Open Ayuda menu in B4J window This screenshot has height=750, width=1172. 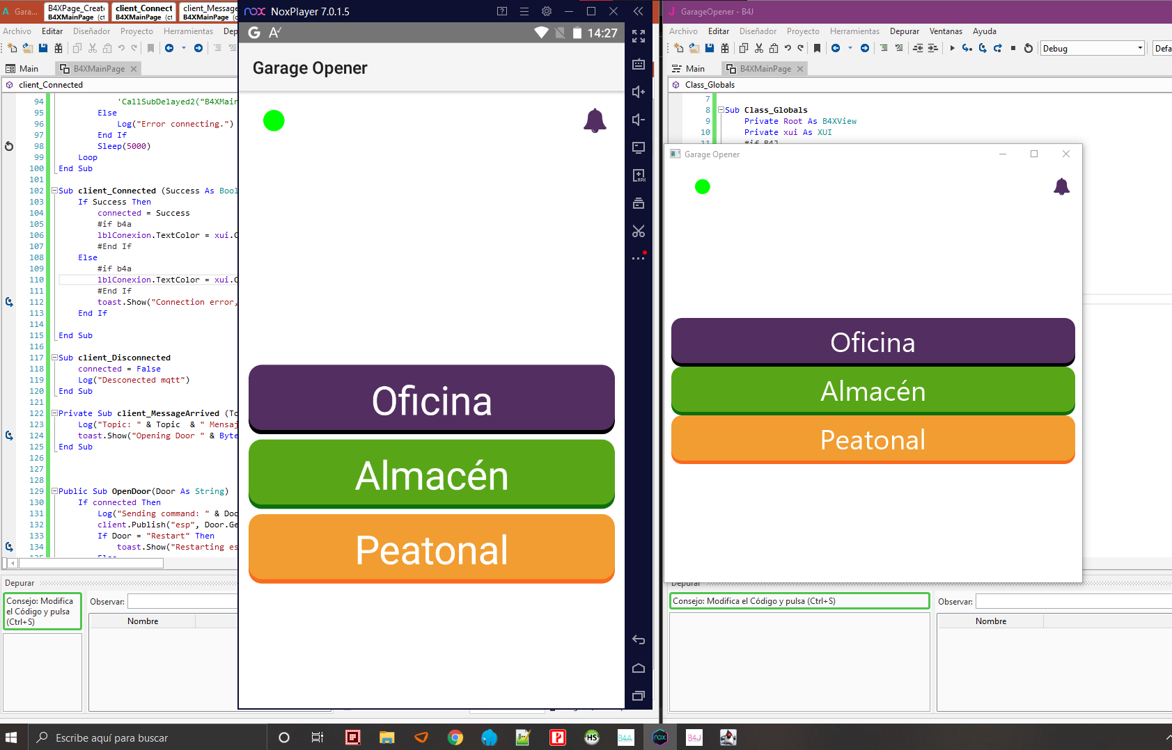click(x=985, y=31)
